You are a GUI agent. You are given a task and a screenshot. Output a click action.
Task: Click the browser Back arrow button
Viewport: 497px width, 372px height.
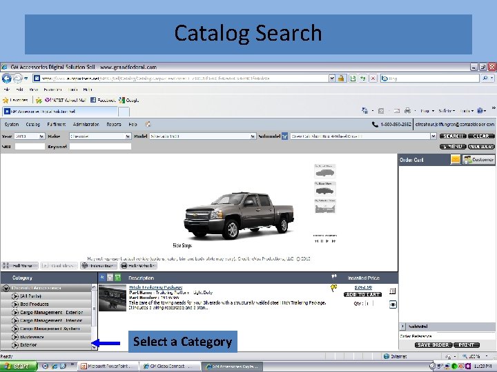click(x=6, y=78)
